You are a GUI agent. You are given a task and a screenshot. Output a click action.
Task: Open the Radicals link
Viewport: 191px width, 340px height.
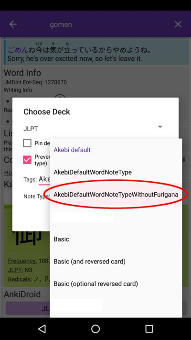pyautogui.click(x=20, y=279)
